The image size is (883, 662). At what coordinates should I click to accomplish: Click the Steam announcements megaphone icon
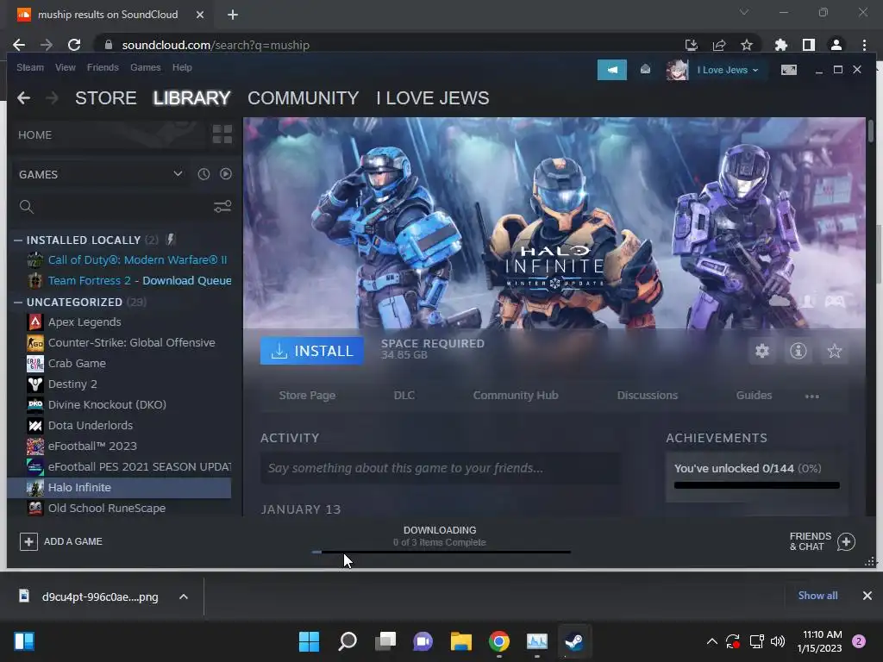click(611, 70)
